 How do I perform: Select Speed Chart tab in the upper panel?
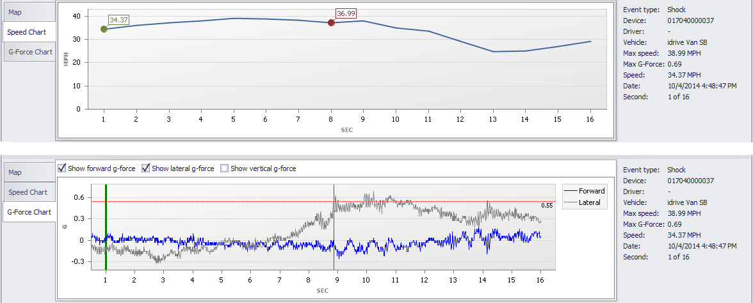[28, 31]
